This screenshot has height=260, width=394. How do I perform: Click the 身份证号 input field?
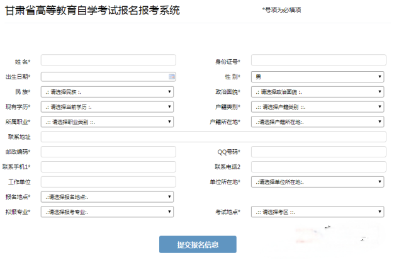[x=318, y=60]
